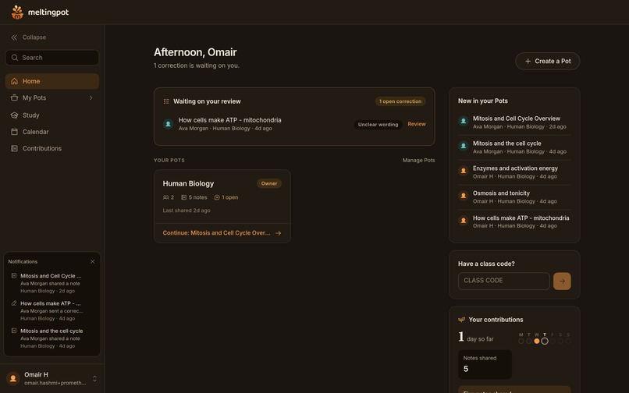
Task: Click avatar beside Mitosis and the cell cycle item
Action: (x=464, y=146)
